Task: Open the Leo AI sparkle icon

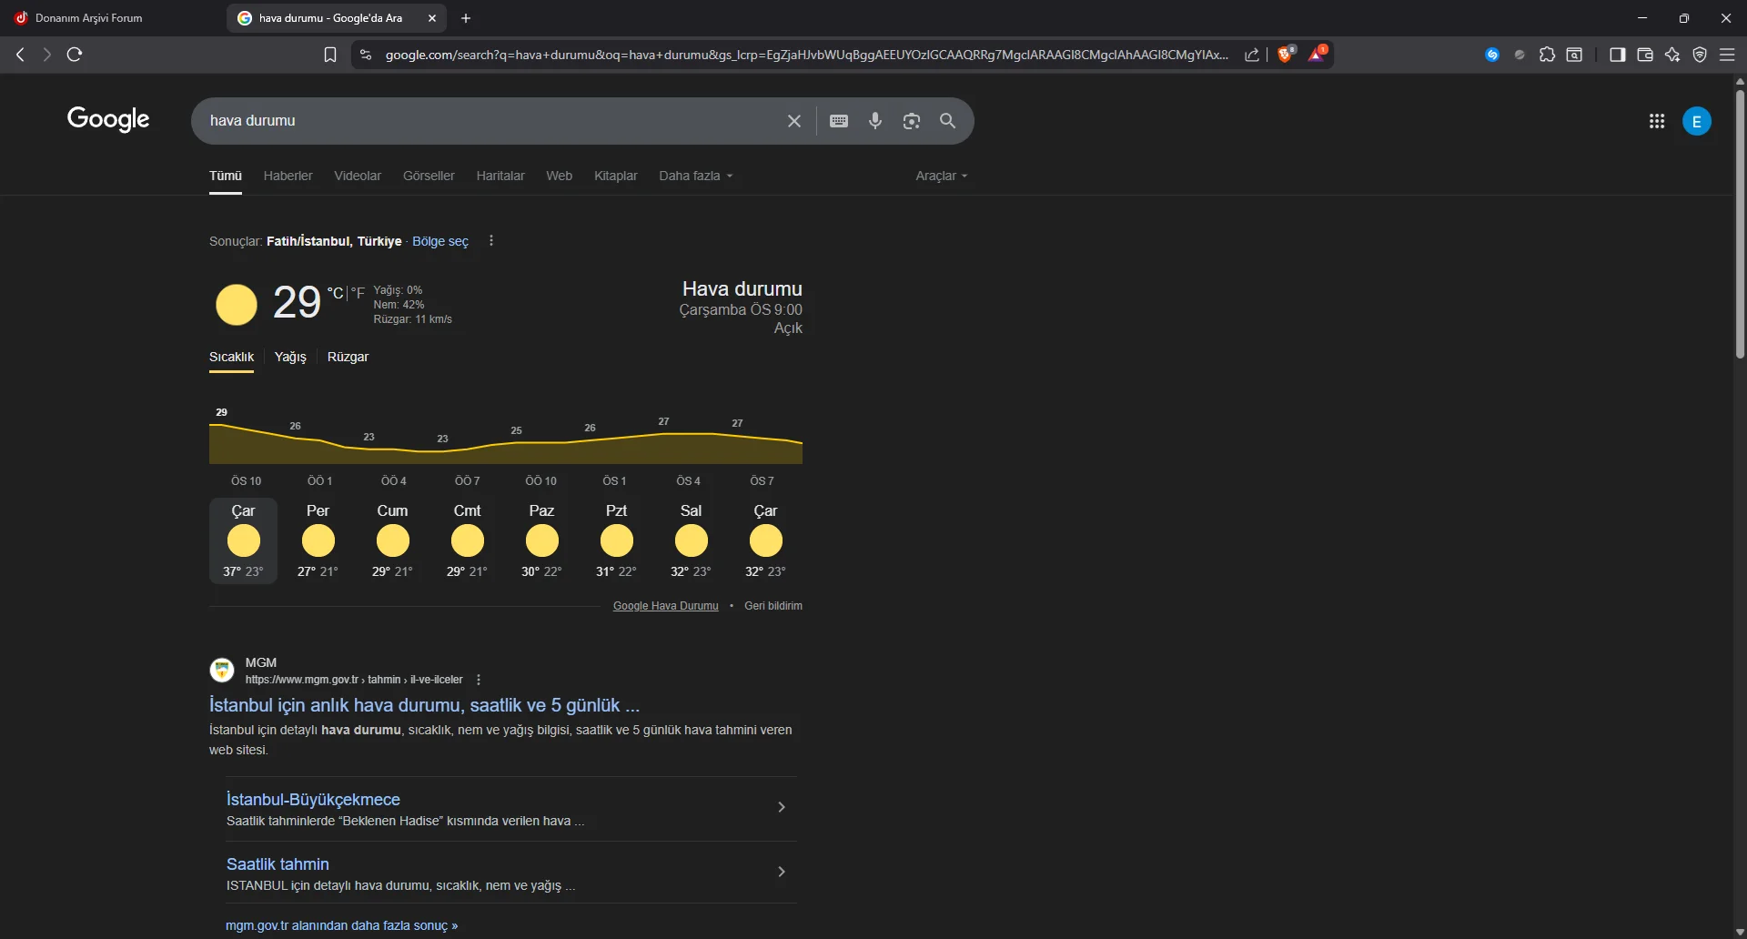Action: pos(1672,55)
